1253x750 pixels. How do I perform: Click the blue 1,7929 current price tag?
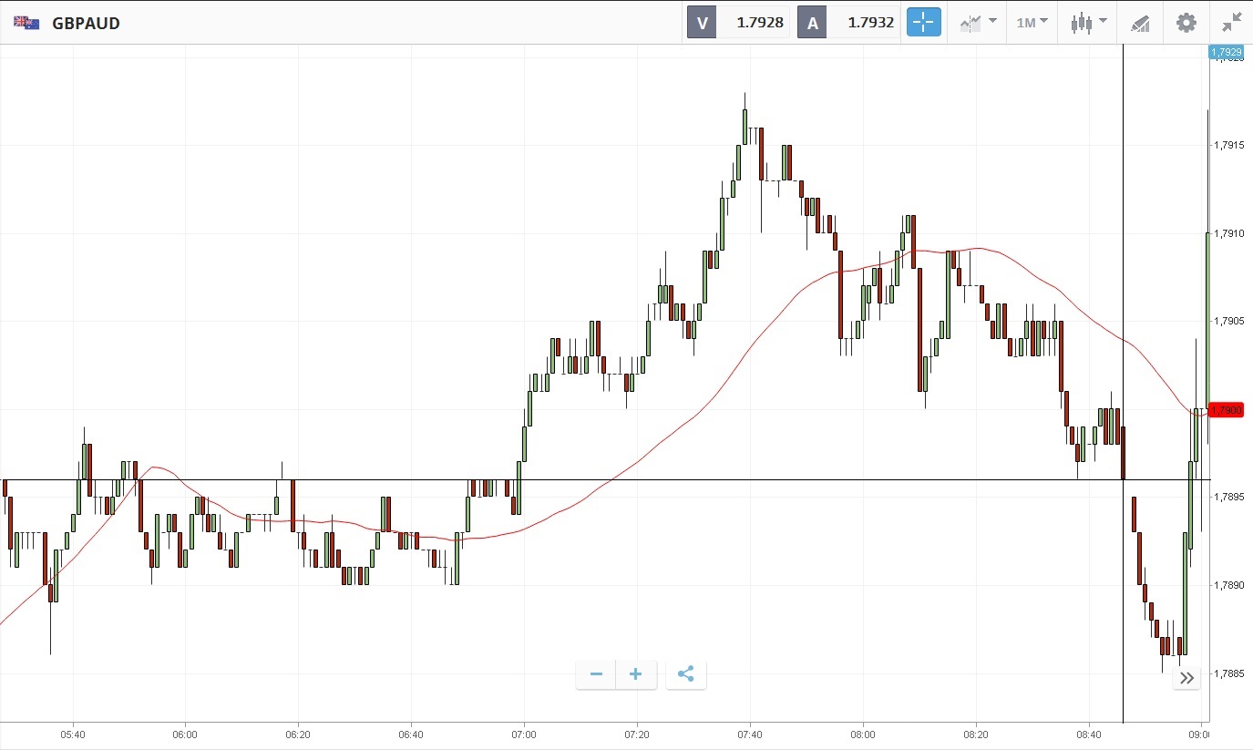[x=1226, y=53]
